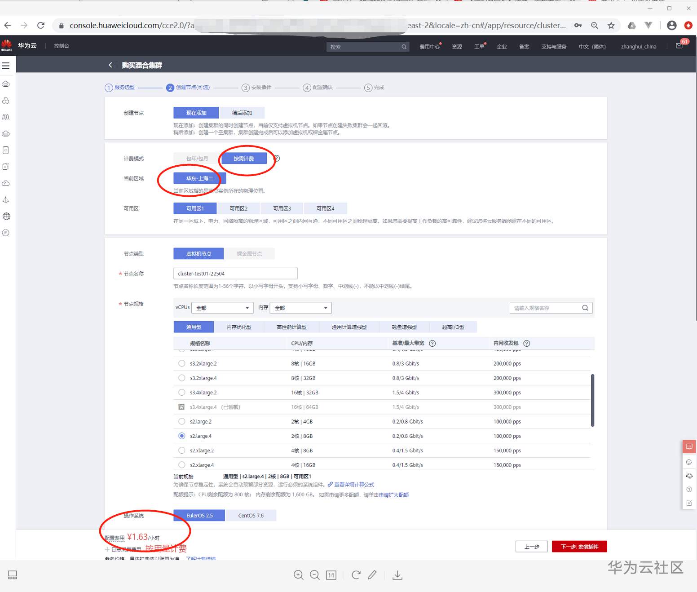697x592 pixels.
Task: Rotate the image with the viewer rotate icon
Action: click(356, 575)
